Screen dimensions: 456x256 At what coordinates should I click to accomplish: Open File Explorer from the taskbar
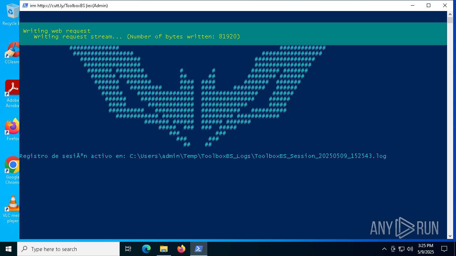(x=164, y=249)
